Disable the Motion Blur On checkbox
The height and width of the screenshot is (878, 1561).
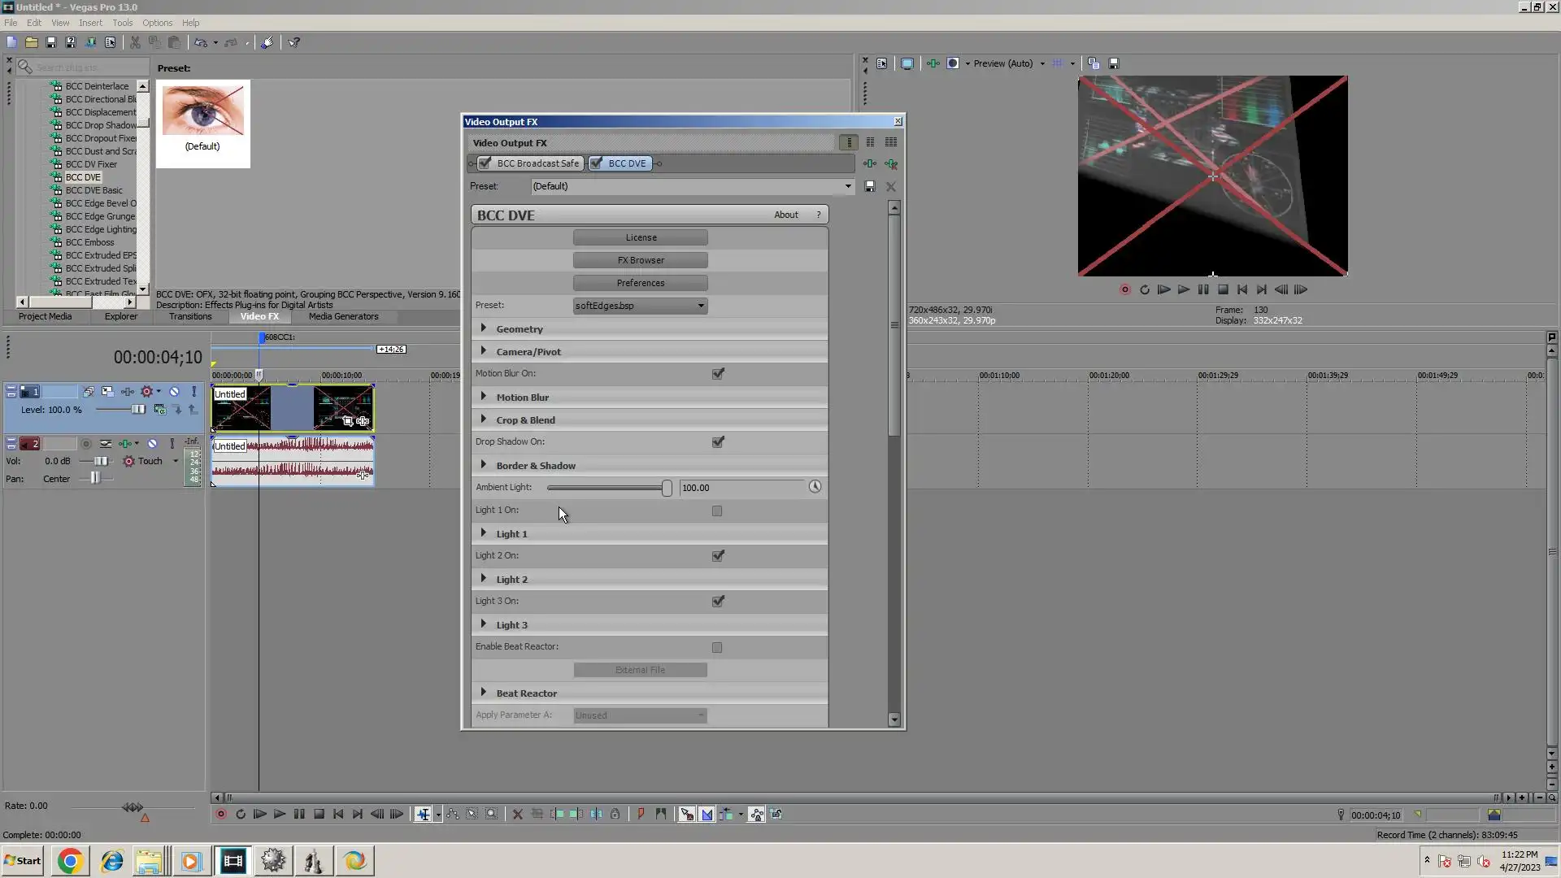click(x=718, y=374)
